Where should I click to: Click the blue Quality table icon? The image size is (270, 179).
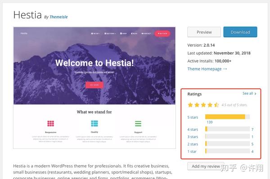point(94,123)
